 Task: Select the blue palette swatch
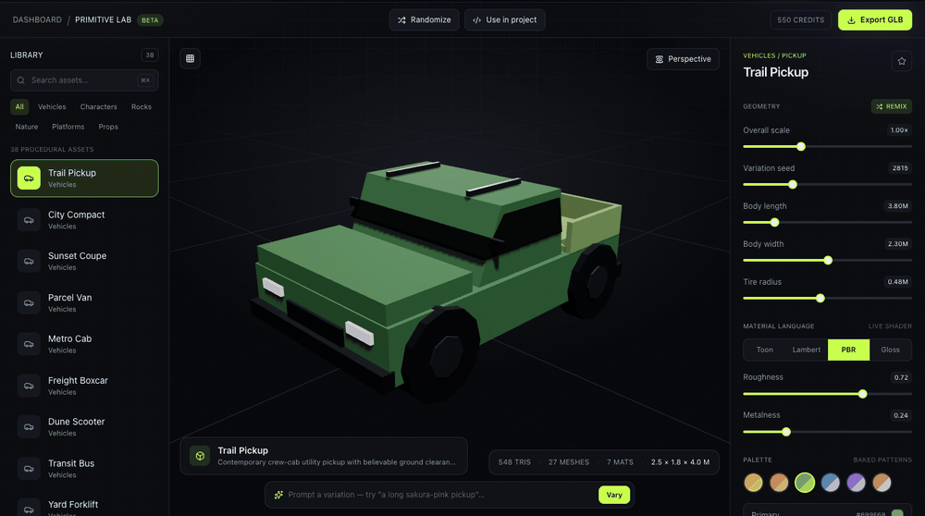(x=830, y=483)
